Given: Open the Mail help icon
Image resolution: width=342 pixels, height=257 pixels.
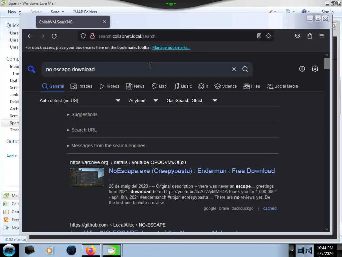Looking at the screenshot, I should click(x=304, y=12).
